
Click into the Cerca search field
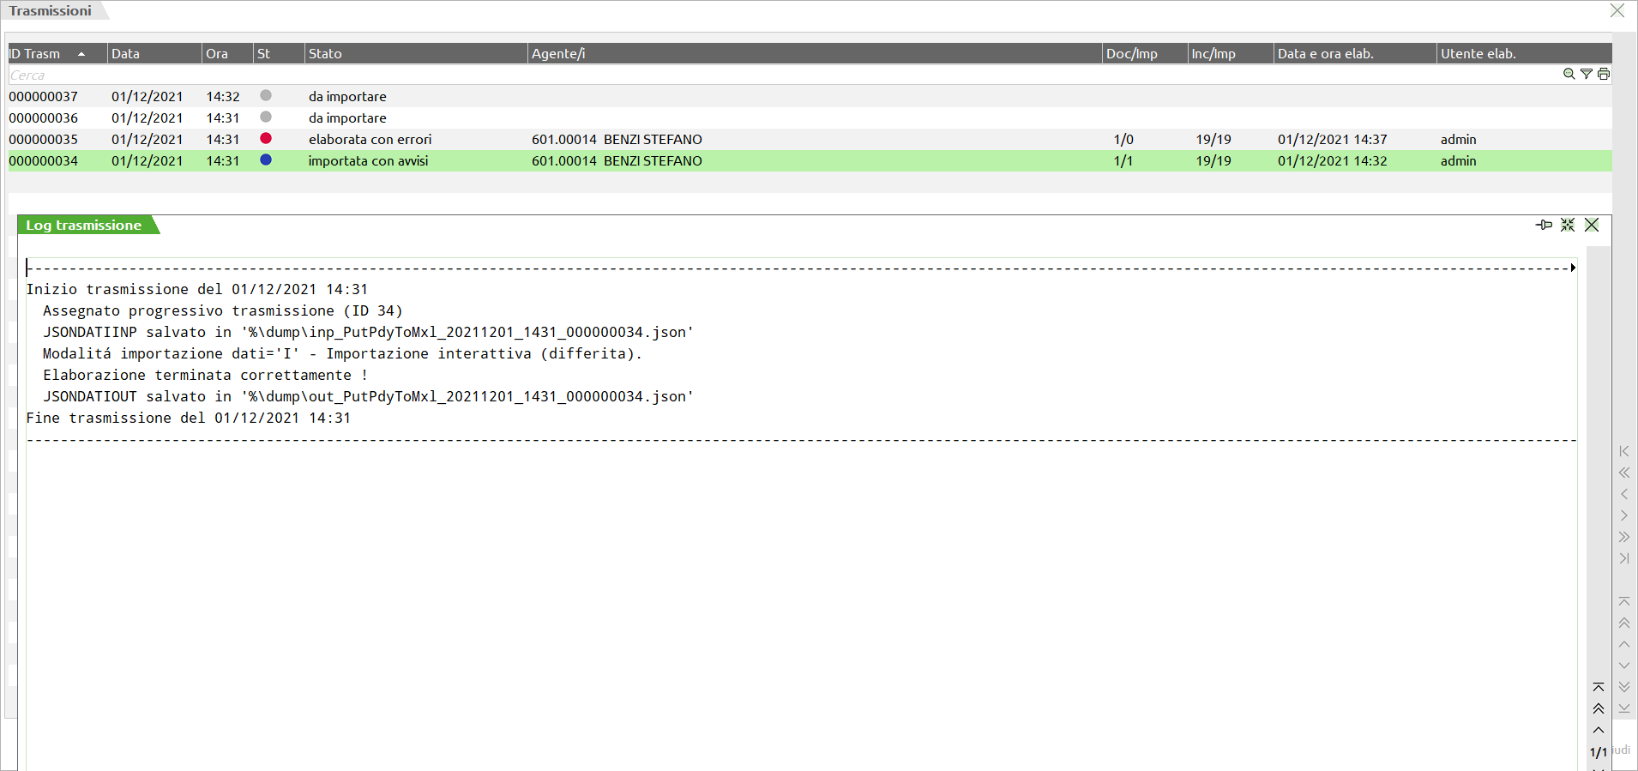pyautogui.click(x=343, y=75)
